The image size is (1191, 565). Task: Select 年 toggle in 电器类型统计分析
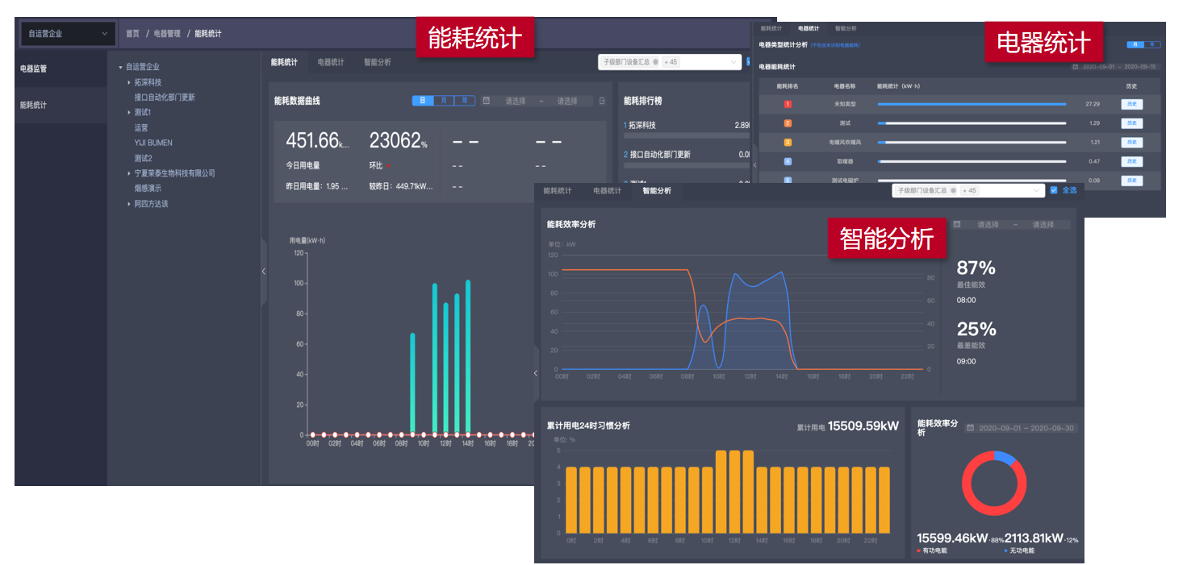point(1151,44)
